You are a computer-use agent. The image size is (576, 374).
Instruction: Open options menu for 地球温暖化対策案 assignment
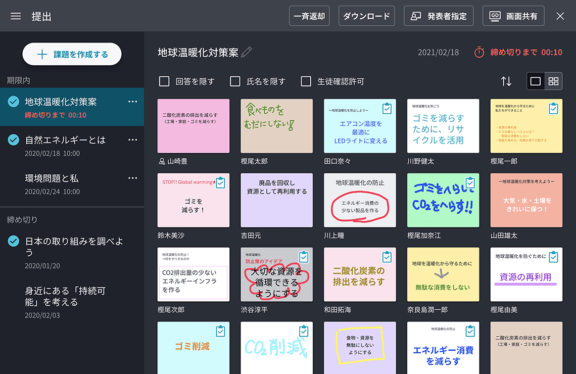coord(132,102)
